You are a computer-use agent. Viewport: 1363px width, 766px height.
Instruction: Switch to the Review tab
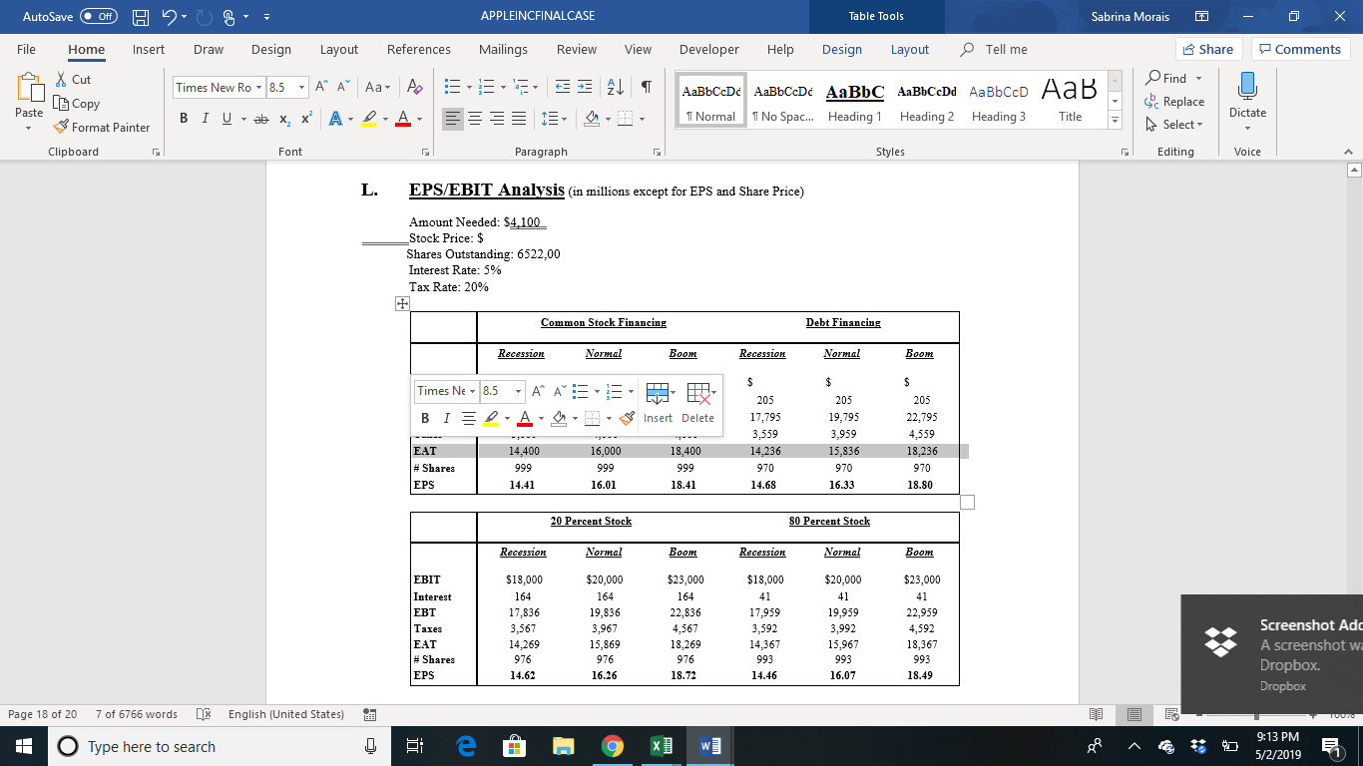point(577,49)
